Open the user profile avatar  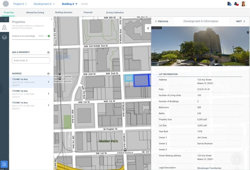point(243,4)
